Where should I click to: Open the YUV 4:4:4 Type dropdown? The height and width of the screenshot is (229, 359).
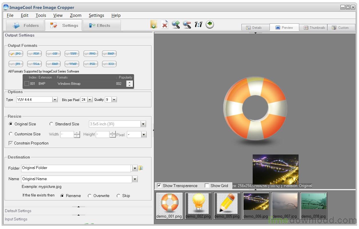[55, 99]
